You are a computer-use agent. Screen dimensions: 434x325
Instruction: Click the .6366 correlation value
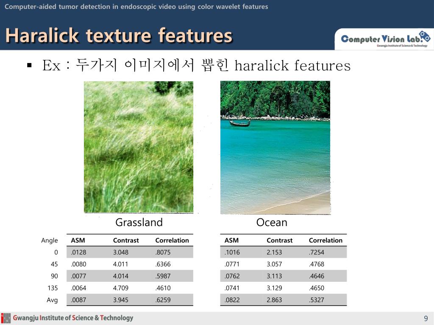[x=163, y=264]
